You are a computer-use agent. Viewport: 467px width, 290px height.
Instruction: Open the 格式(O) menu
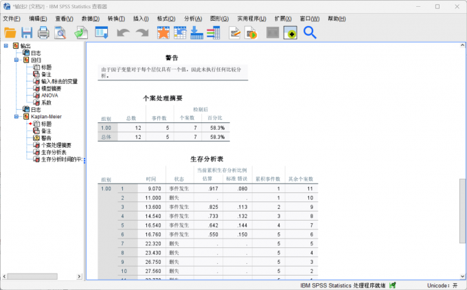tap(166, 19)
